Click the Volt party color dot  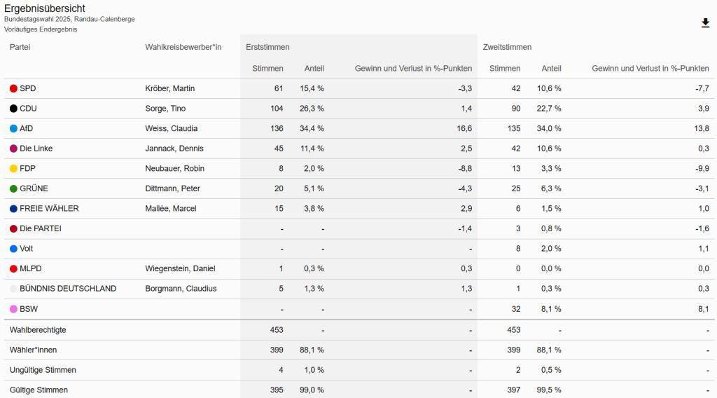[13, 249]
